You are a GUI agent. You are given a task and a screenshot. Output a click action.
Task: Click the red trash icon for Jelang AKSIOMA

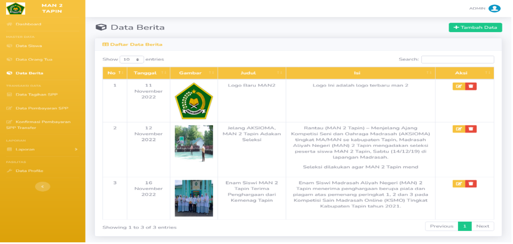(471, 129)
